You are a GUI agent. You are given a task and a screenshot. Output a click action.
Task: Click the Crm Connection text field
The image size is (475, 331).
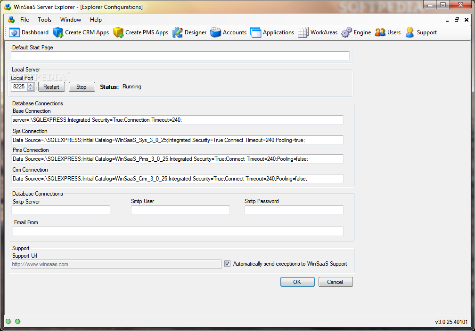tap(177, 178)
